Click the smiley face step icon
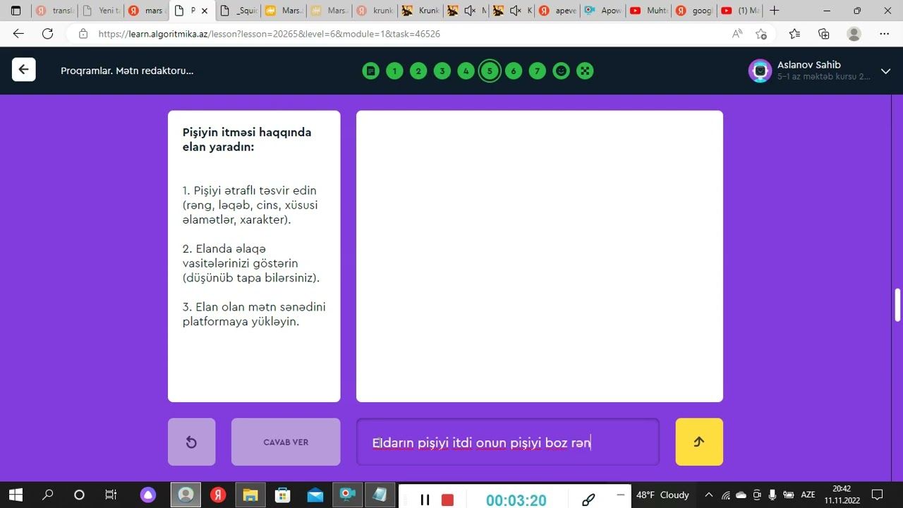903x508 pixels. coord(561,71)
